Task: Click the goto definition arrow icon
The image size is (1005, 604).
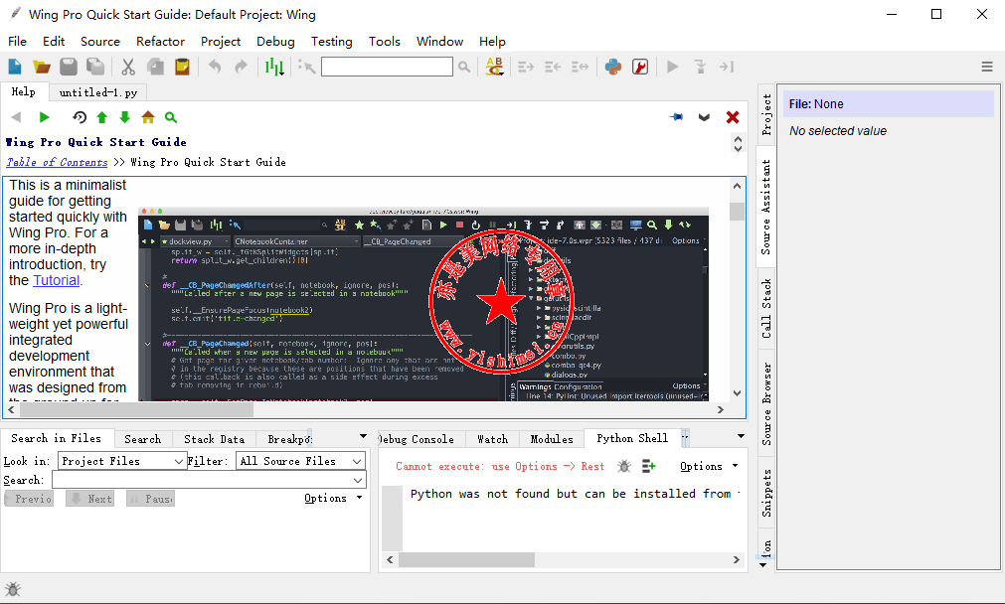Action: coord(306,67)
